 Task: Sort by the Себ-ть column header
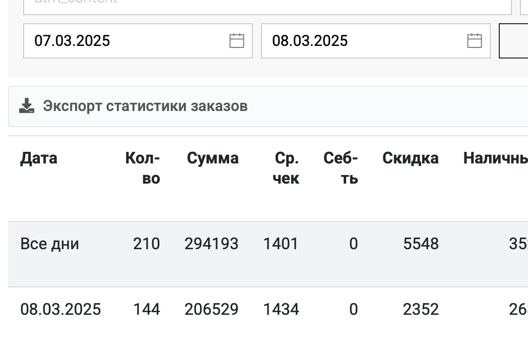point(341,168)
